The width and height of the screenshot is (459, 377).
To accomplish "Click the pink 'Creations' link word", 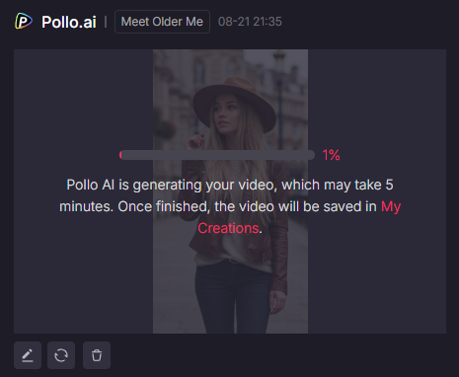I will tap(228, 228).
